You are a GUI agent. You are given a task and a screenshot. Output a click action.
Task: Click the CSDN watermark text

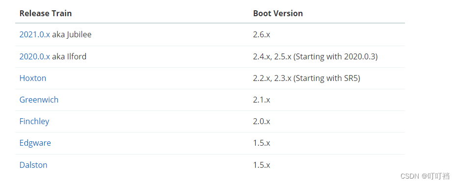tap(425, 176)
